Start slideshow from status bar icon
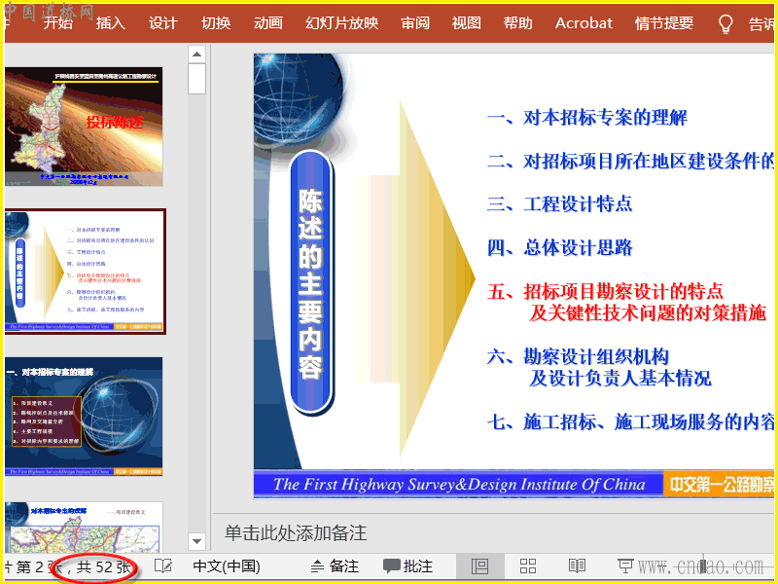The image size is (778, 584). coord(625,566)
